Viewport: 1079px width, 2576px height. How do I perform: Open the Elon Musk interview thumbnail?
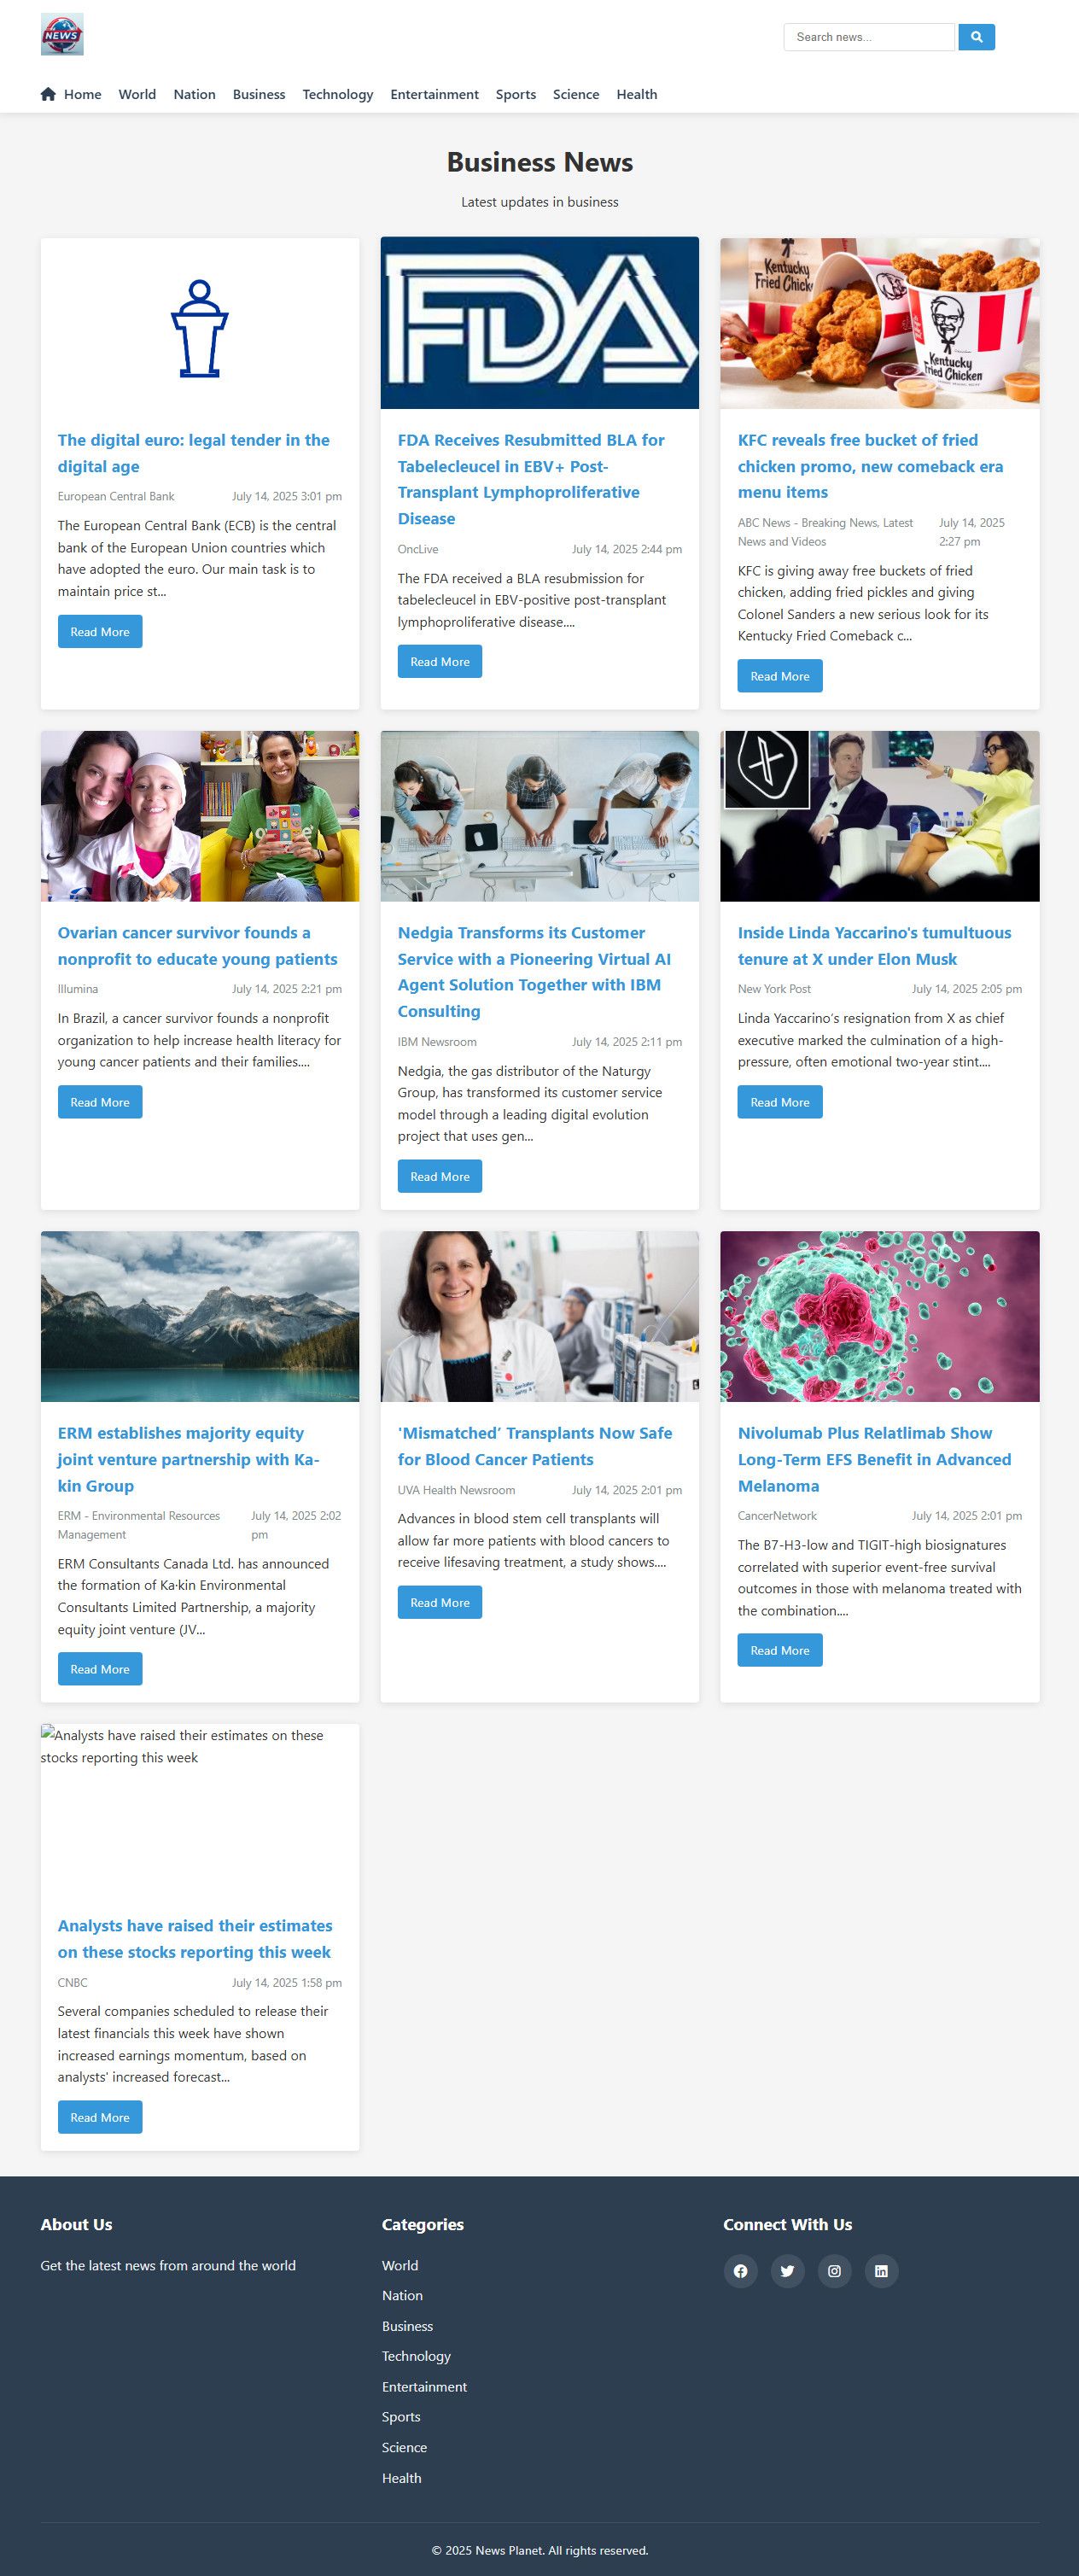click(880, 816)
